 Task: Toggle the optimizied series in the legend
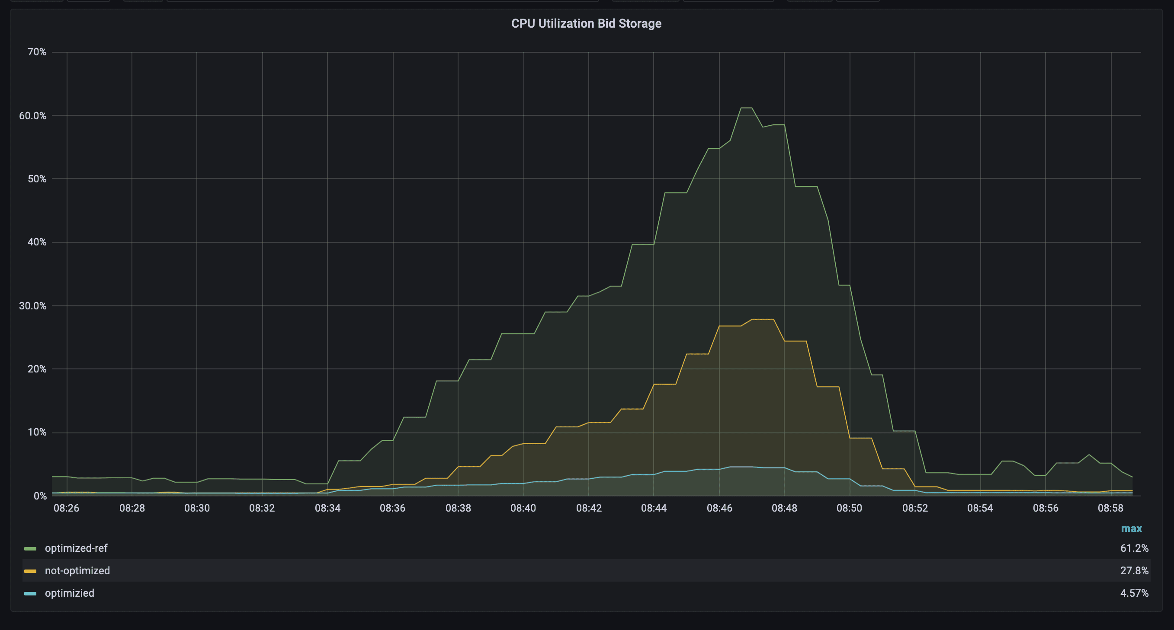tap(69, 593)
